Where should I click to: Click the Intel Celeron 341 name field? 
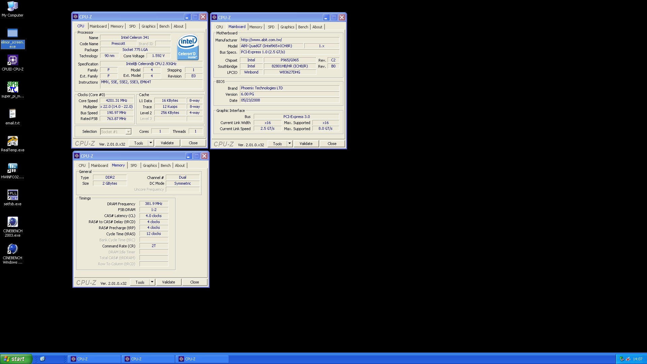click(x=135, y=37)
